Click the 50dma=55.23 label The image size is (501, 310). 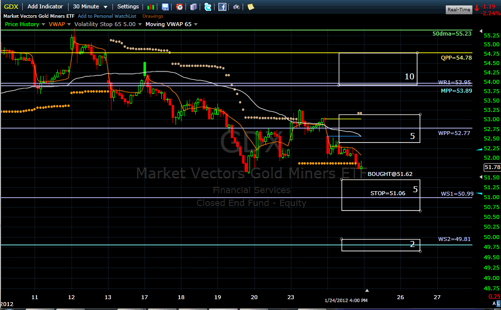pos(452,34)
